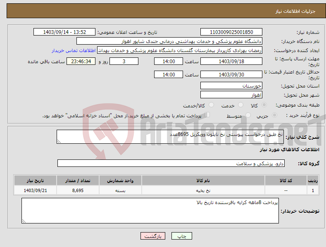Click the resize grip of the توضیحات خریدار text area

[24, 221]
